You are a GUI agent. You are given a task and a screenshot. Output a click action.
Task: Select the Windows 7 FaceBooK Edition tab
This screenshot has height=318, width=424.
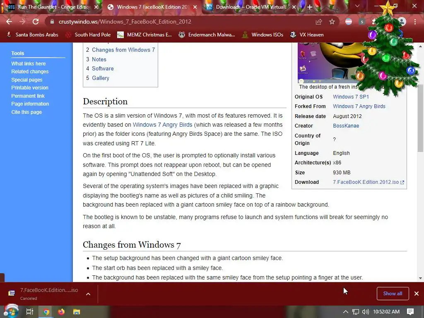coord(152,7)
